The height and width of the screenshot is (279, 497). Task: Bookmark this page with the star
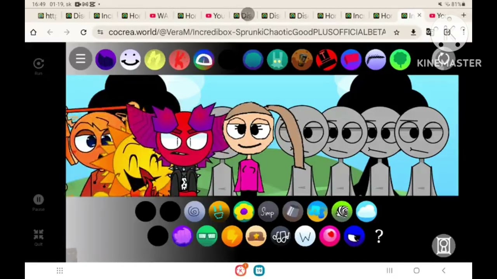(396, 33)
